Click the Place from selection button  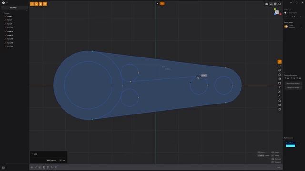pos(293,84)
